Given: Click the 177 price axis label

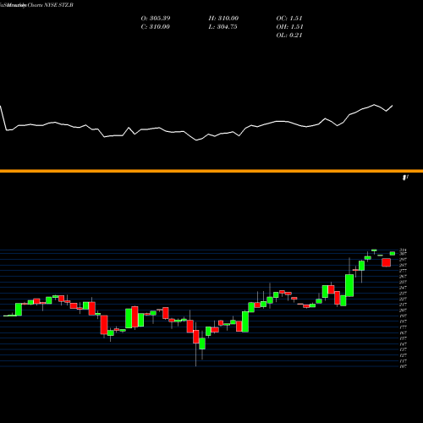Looking at the screenshot, I should (x=403, y=327).
